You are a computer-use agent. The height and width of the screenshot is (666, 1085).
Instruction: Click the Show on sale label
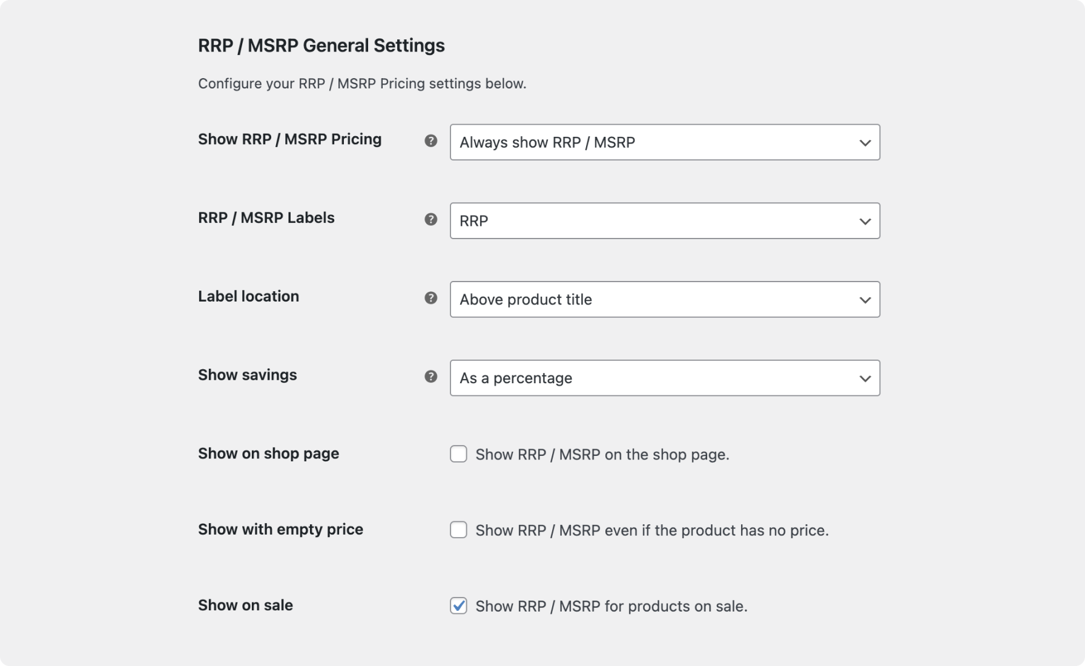tap(245, 605)
